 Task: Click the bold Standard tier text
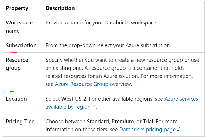coord(97,122)
